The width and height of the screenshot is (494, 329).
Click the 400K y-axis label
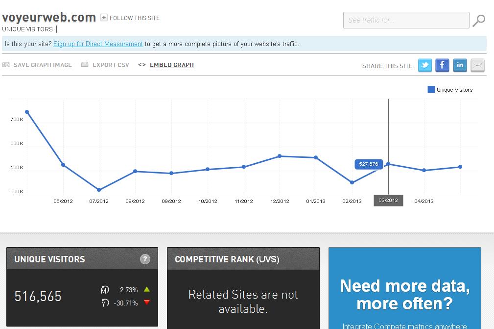click(x=17, y=192)
